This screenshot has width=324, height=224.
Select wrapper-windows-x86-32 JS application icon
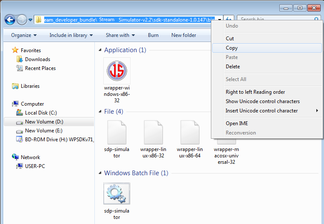point(117,71)
